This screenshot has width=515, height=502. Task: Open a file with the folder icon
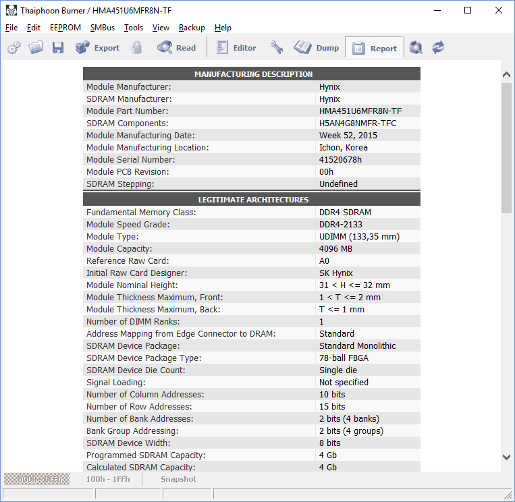[x=36, y=48]
